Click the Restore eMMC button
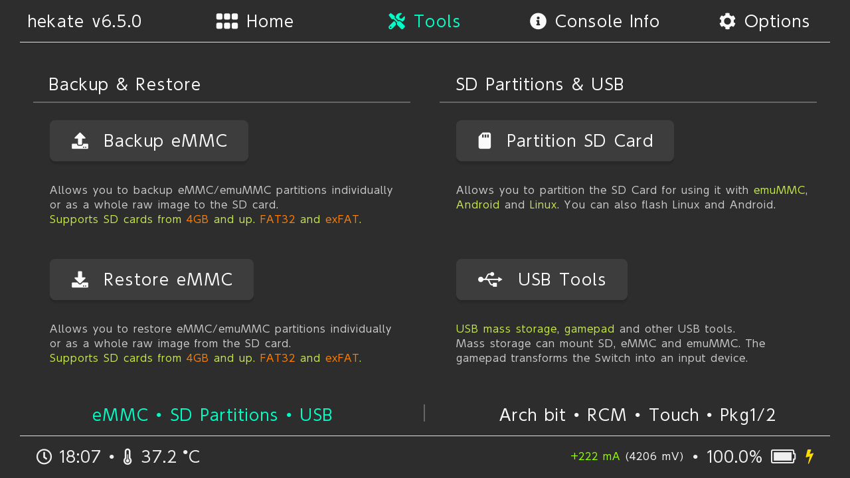This screenshot has width=850, height=478. coord(151,279)
